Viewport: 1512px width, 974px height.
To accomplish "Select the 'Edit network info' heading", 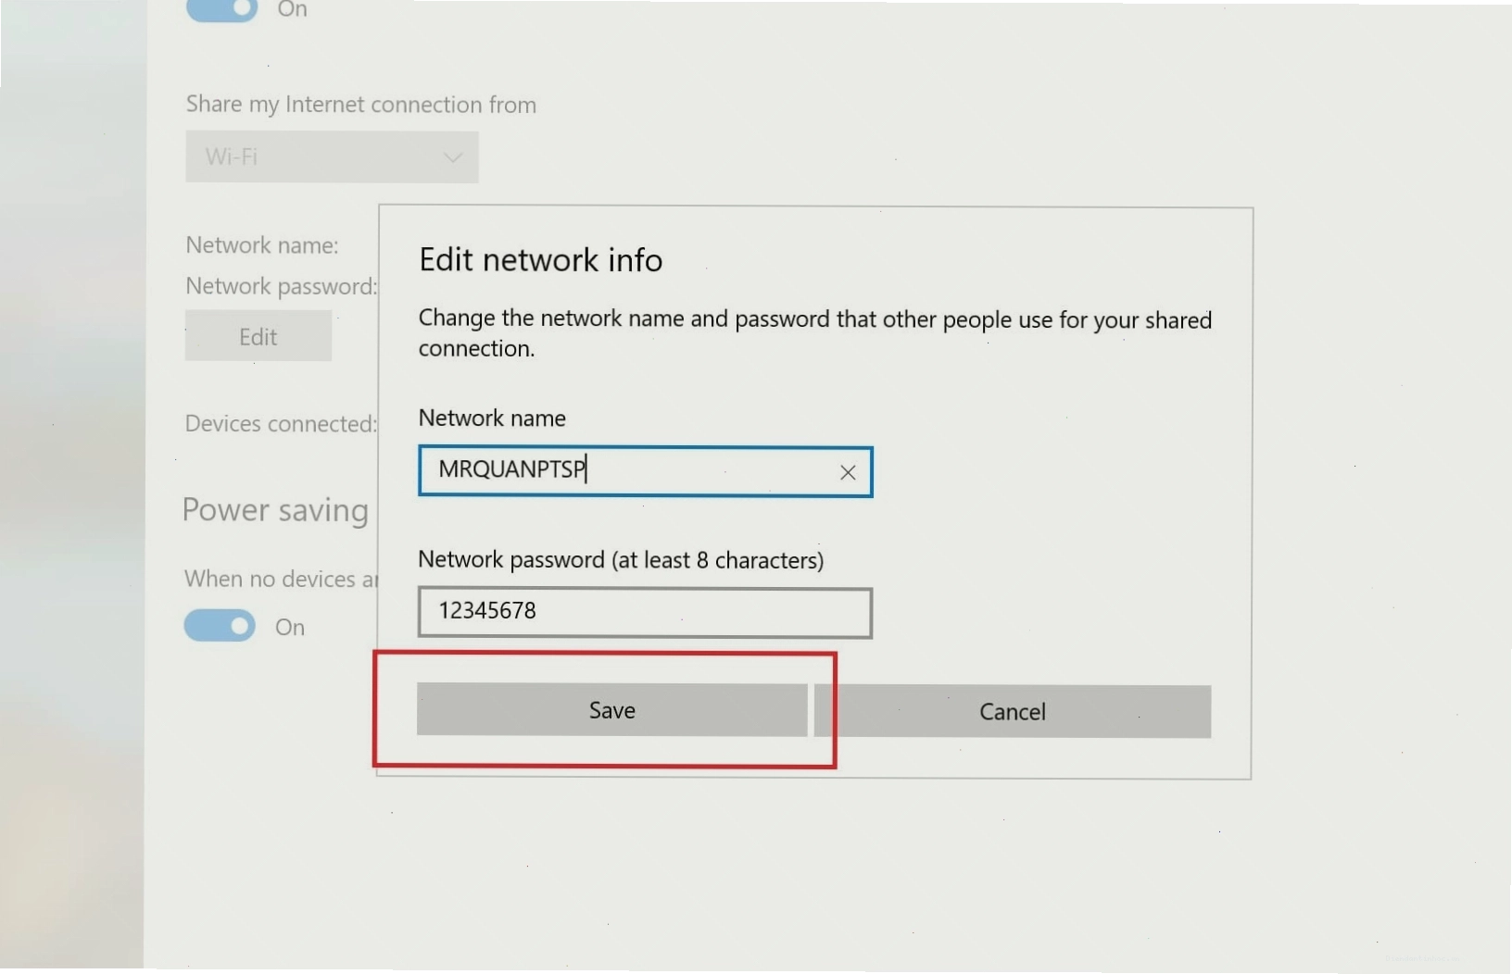I will (x=541, y=260).
